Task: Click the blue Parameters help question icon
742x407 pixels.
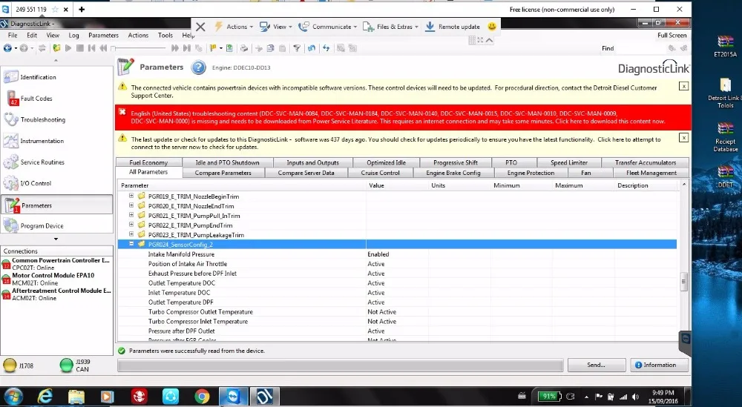Action: click(x=198, y=67)
